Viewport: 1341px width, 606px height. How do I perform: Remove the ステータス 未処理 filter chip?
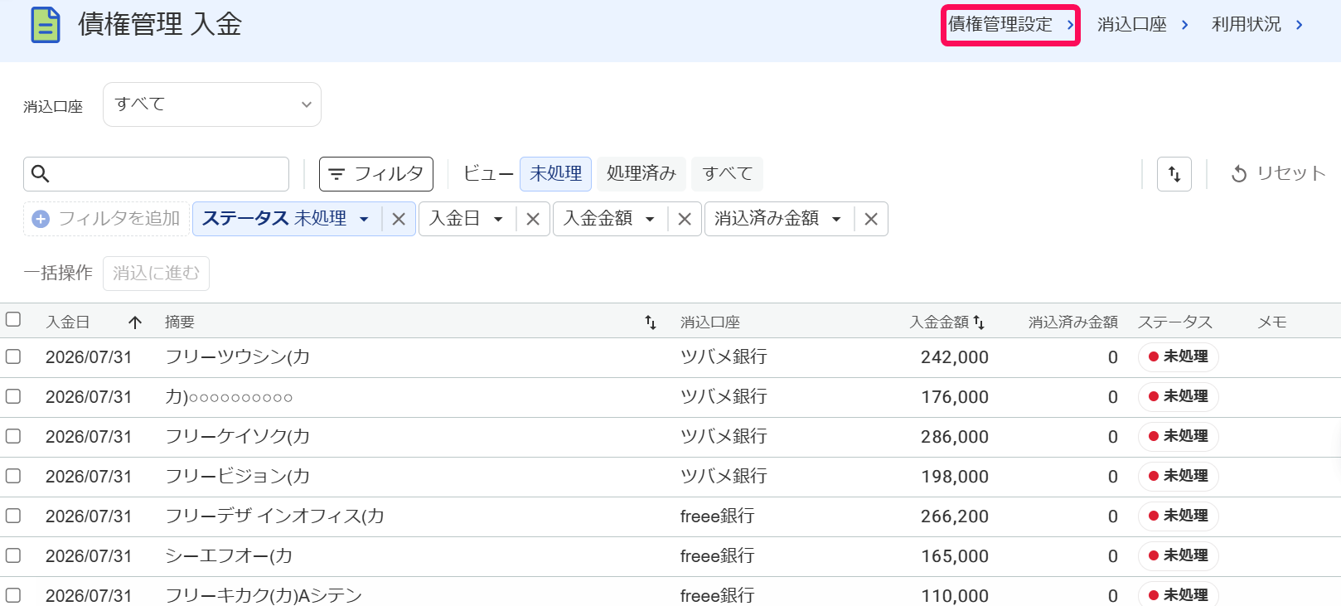[399, 219]
